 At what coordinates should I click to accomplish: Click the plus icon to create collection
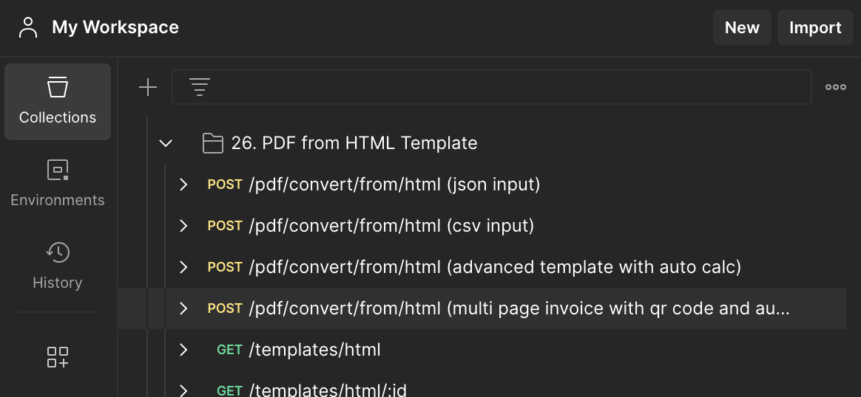[x=148, y=88]
